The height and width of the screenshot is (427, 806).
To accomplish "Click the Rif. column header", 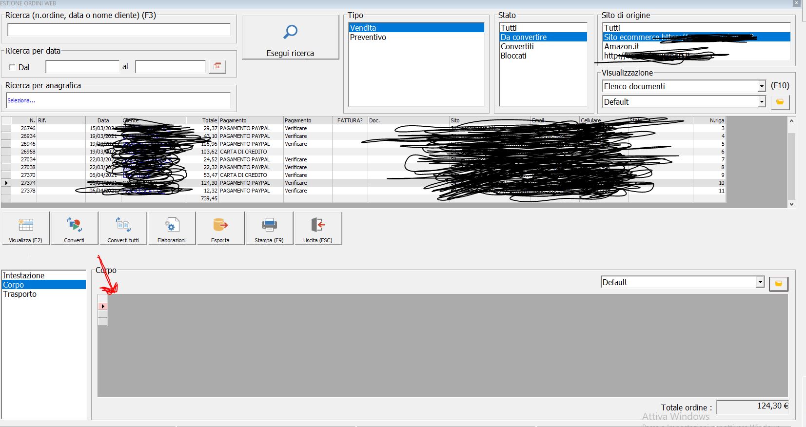I will pyautogui.click(x=61, y=120).
